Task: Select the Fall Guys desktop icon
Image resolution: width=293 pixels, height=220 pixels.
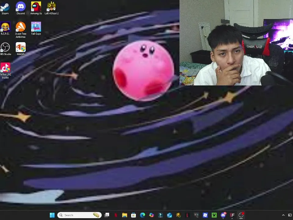Action: point(36,29)
